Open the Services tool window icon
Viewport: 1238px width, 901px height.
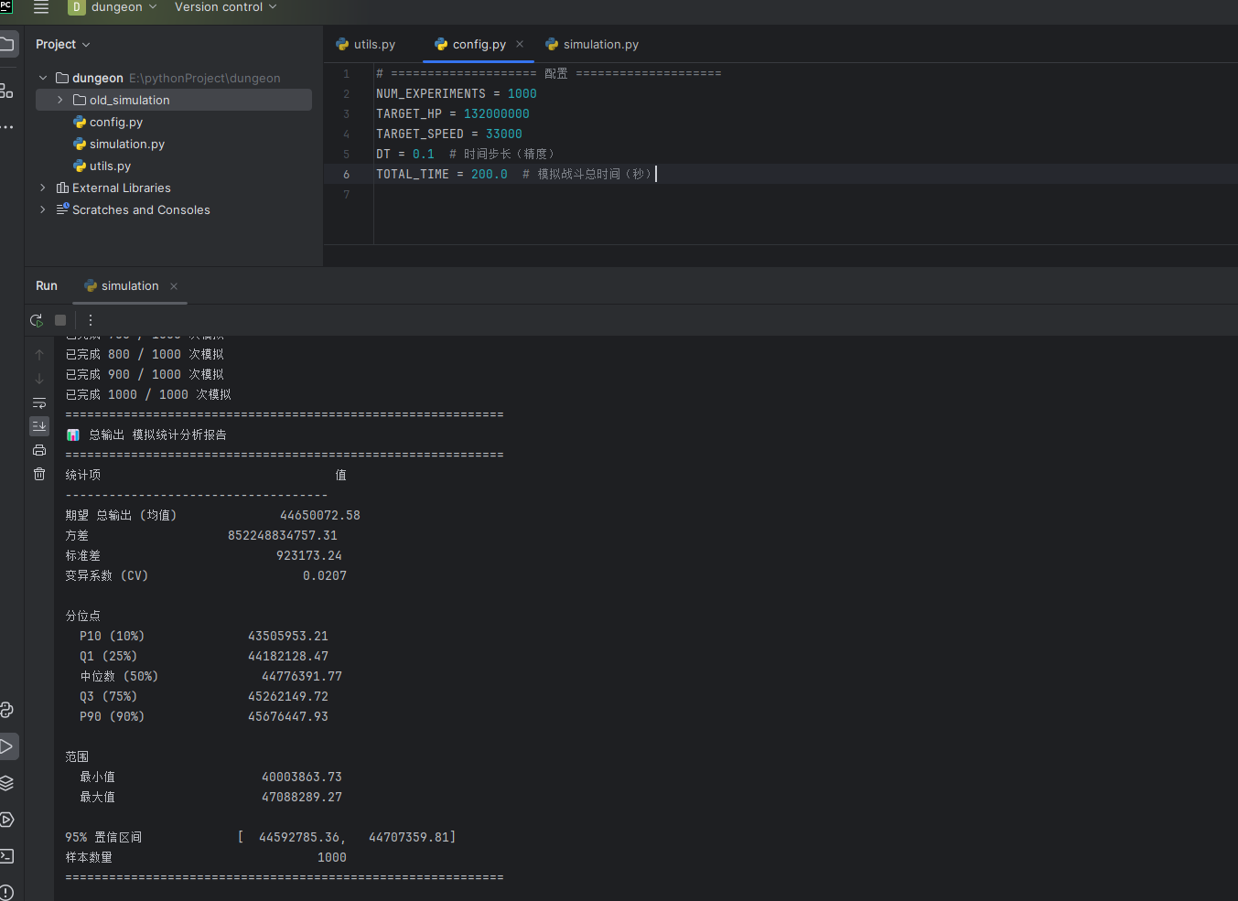click(x=7, y=820)
